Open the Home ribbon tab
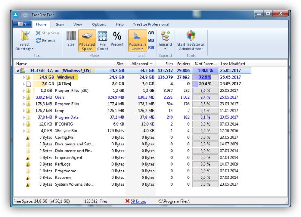The width and height of the screenshot is (301, 217). (41, 24)
